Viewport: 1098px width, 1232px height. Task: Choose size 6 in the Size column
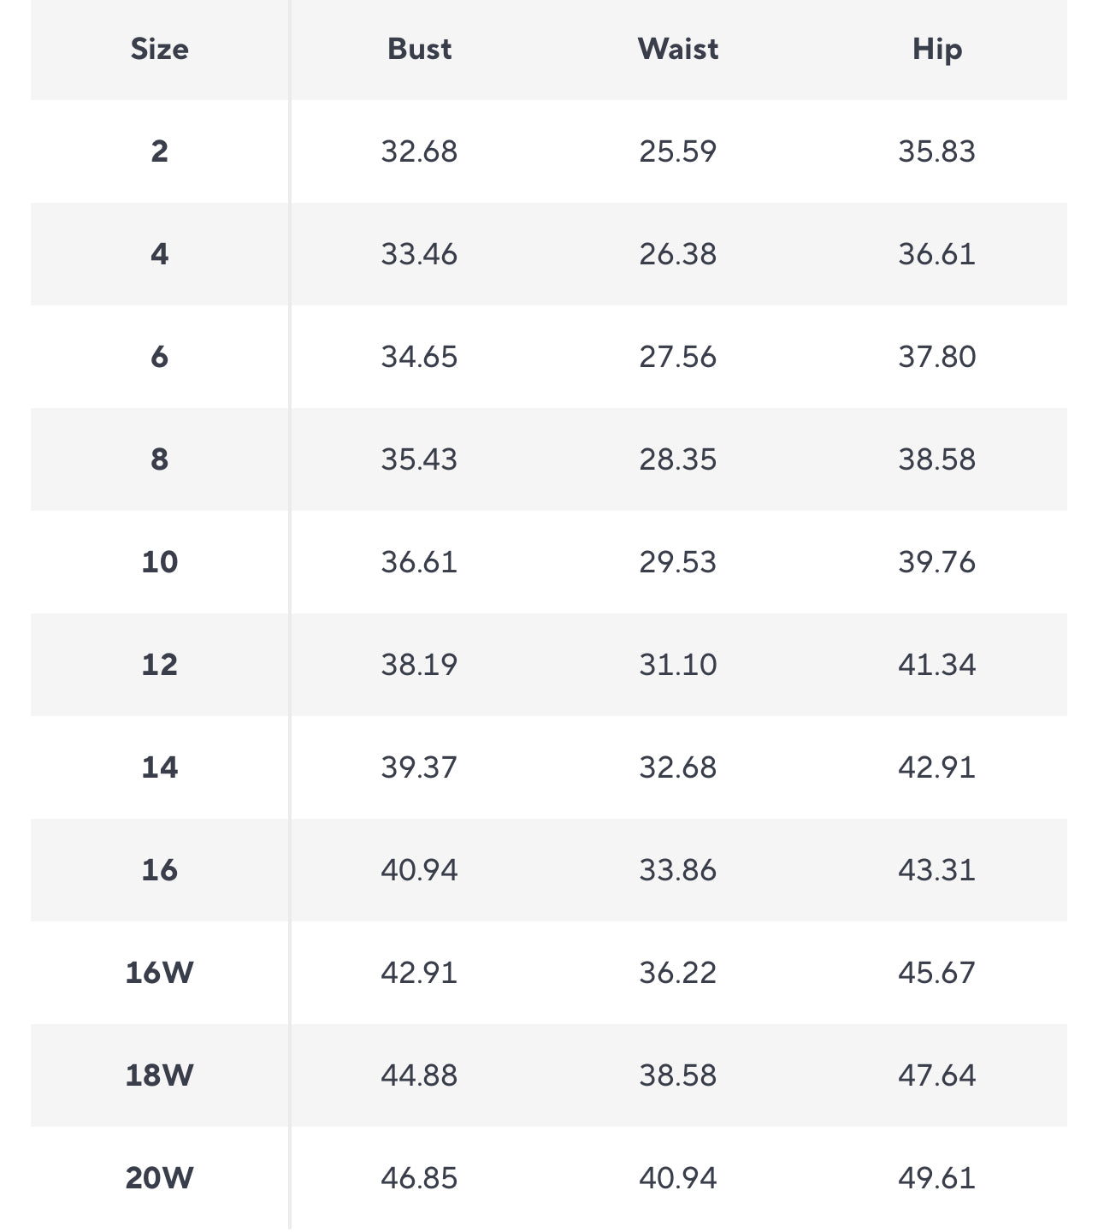click(x=160, y=357)
